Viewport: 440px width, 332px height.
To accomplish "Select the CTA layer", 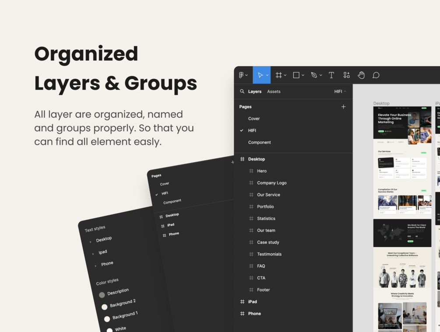I will tap(261, 278).
